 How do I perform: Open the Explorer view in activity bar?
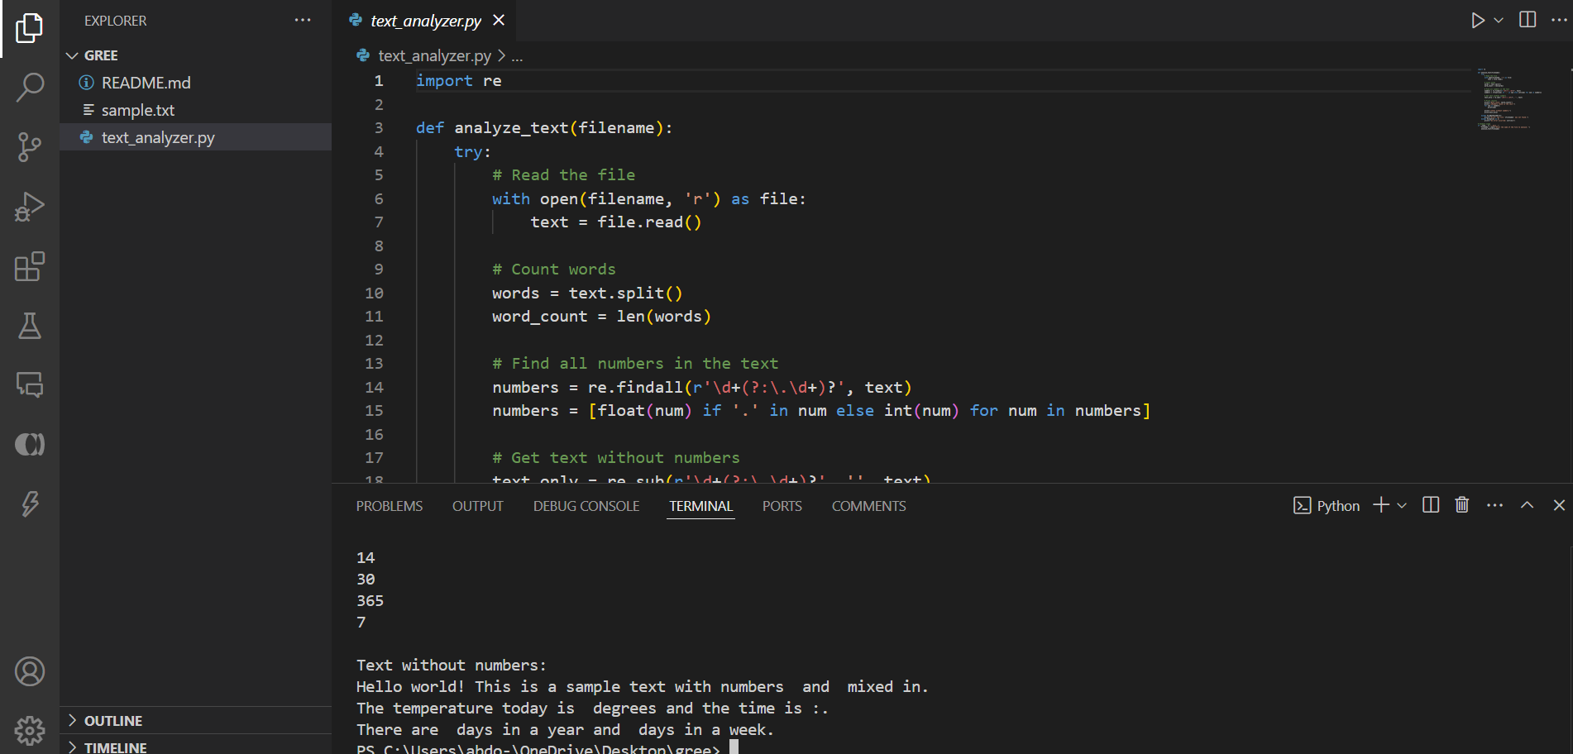click(x=30, y=27)
